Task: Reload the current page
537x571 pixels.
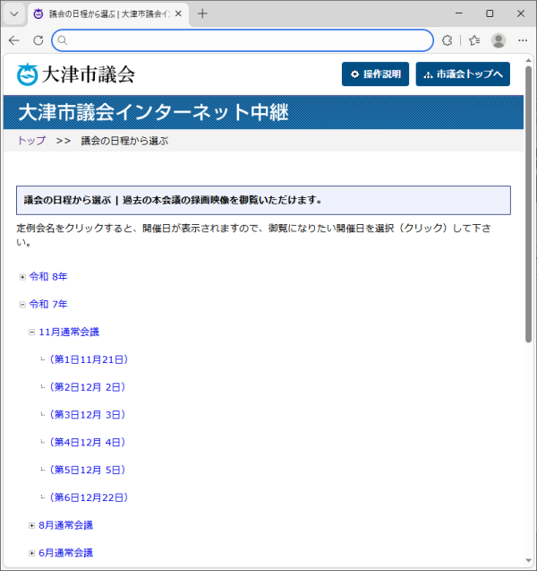Action: click(x=38, y=40)
